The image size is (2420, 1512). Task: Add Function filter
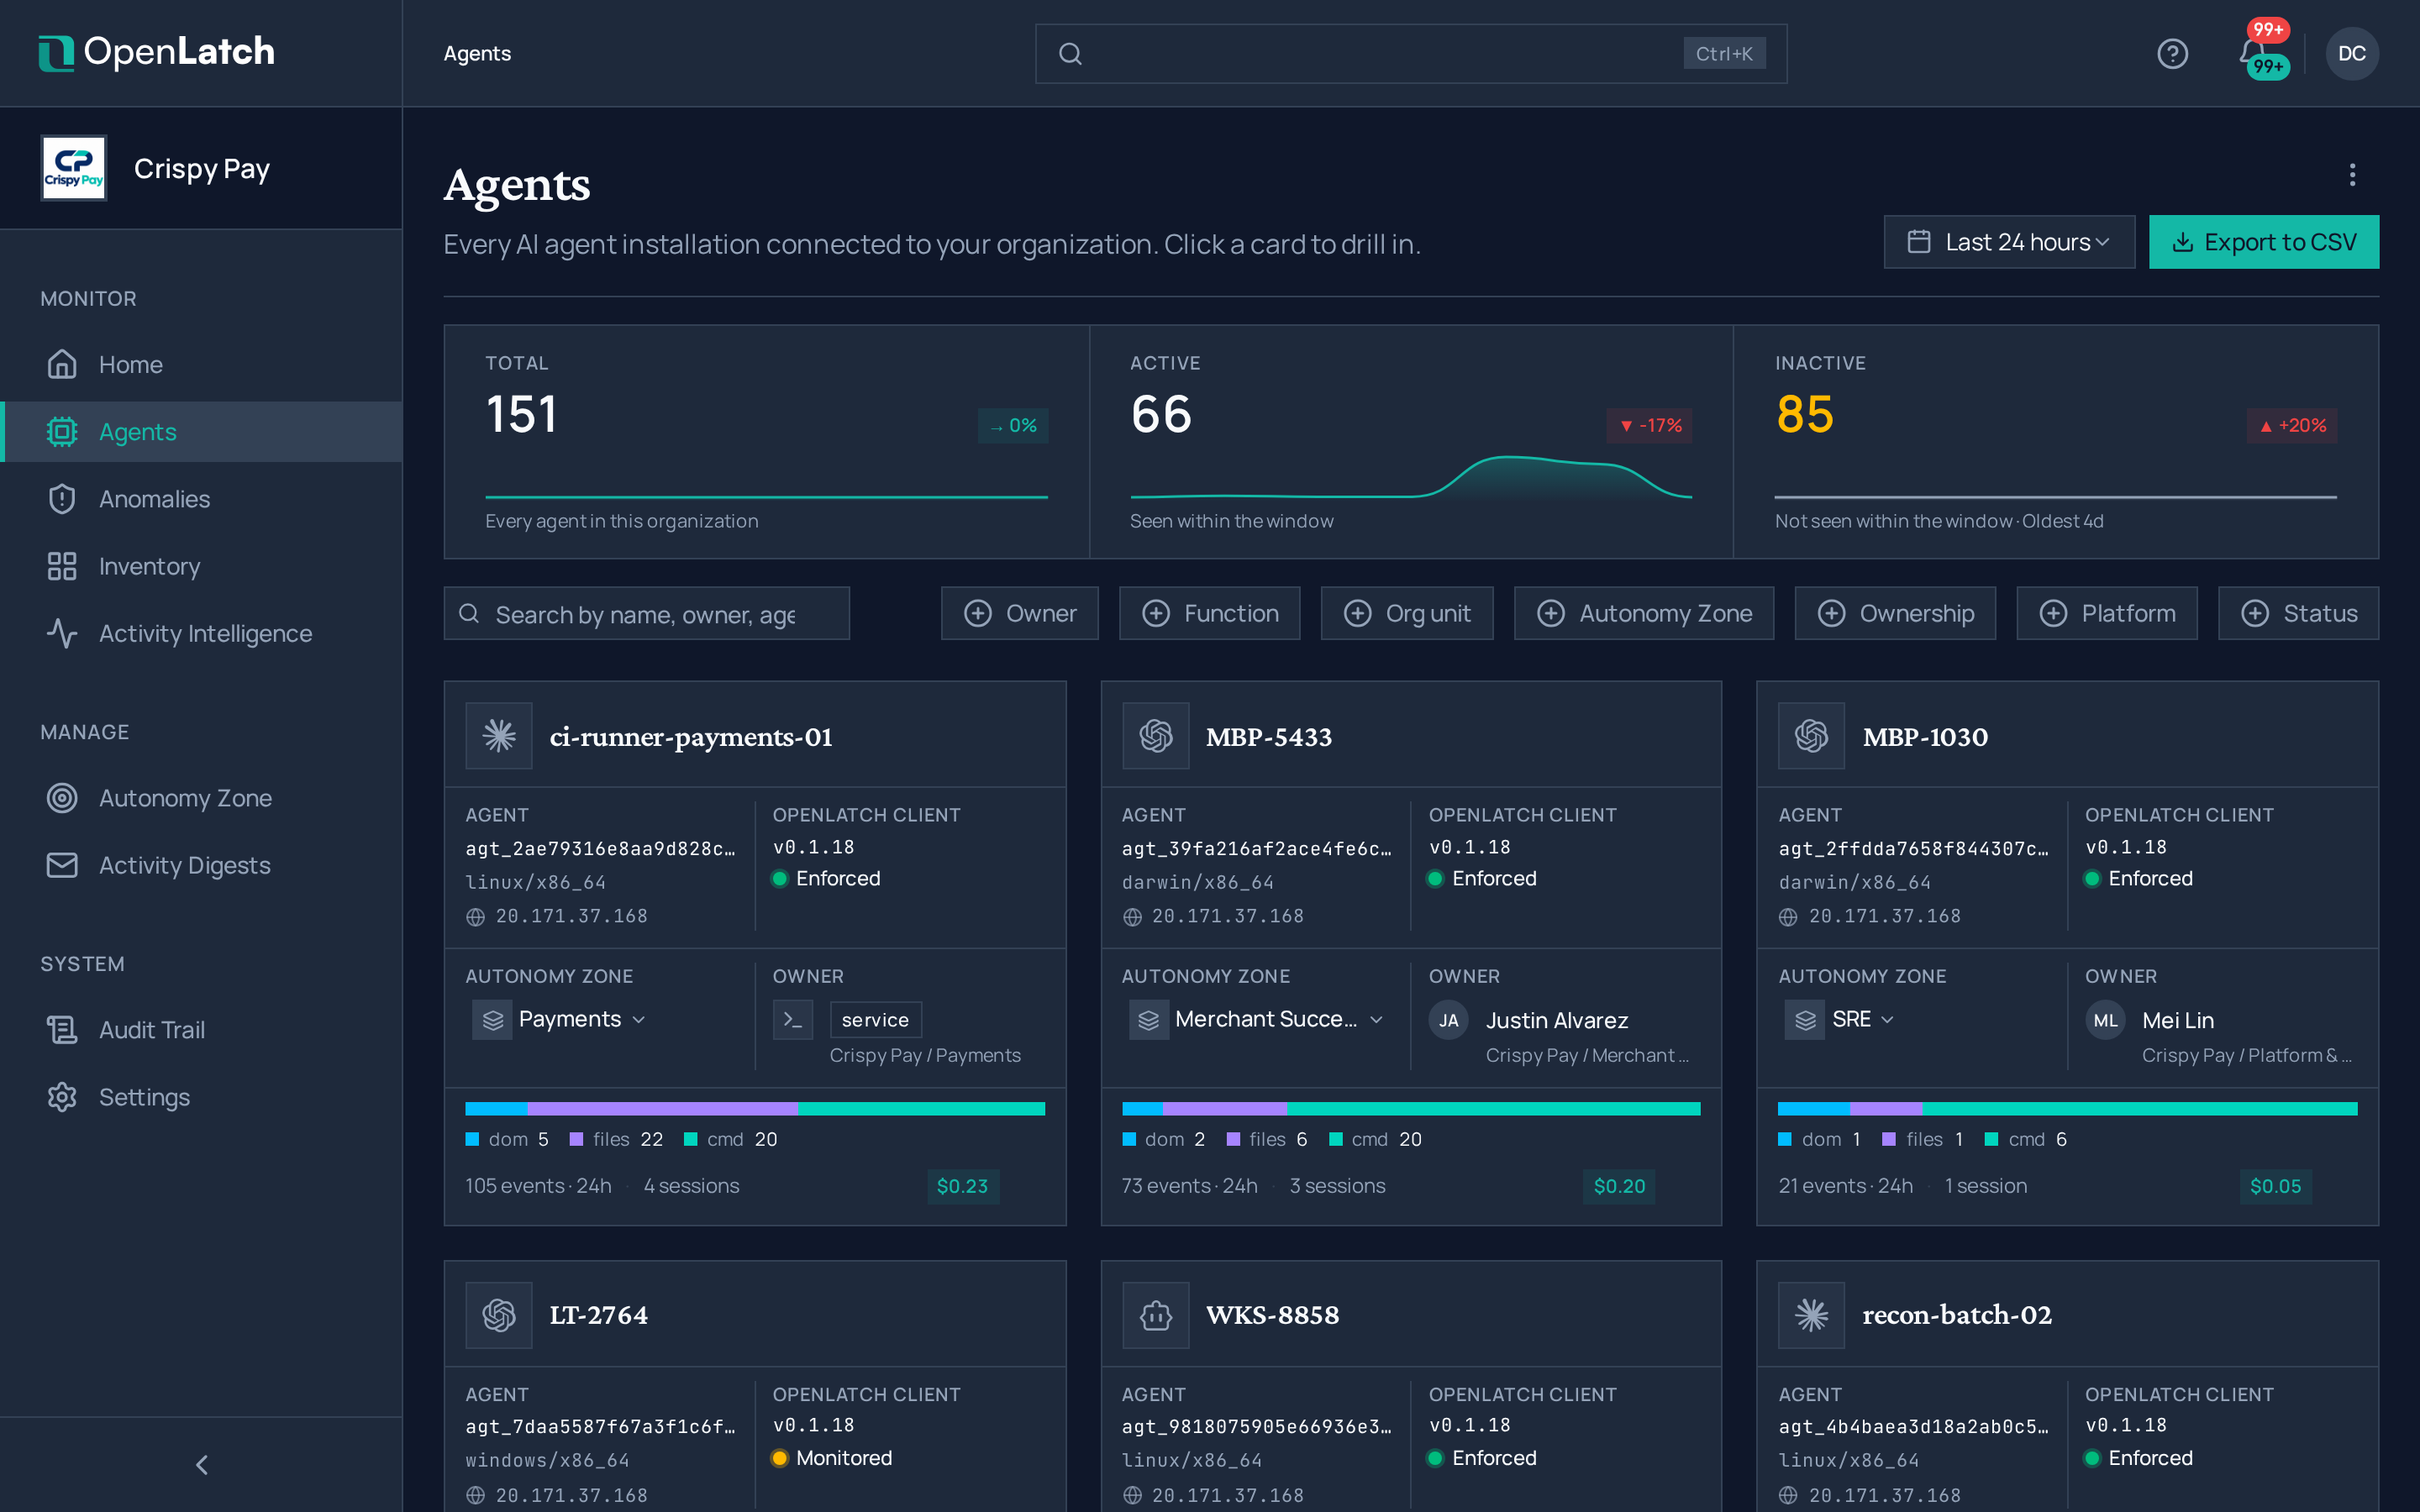(x=1209, y=613)
